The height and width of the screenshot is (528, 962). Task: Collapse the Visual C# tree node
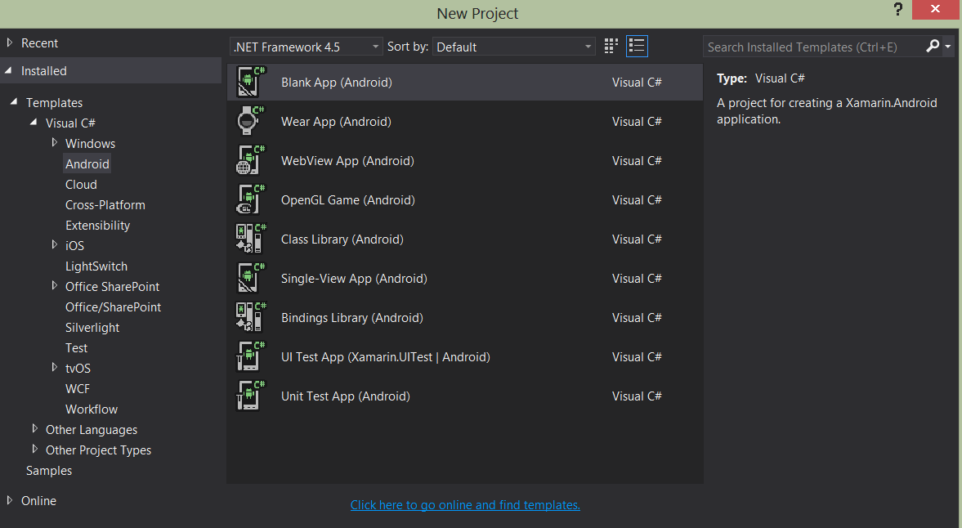click(x=34, y=123)
